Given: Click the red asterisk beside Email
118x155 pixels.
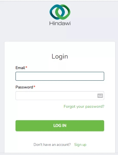Looking at the screenshot, I should (x=26, y=67).
